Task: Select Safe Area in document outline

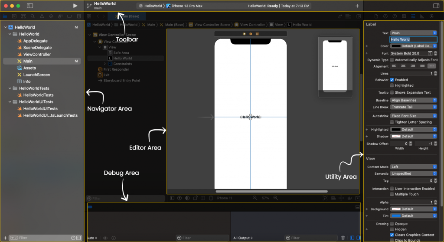Action: tap(121, 53)
